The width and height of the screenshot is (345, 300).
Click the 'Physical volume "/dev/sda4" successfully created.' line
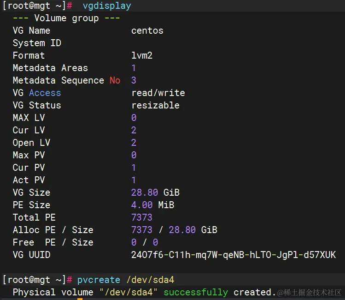[x=144, y=293]
